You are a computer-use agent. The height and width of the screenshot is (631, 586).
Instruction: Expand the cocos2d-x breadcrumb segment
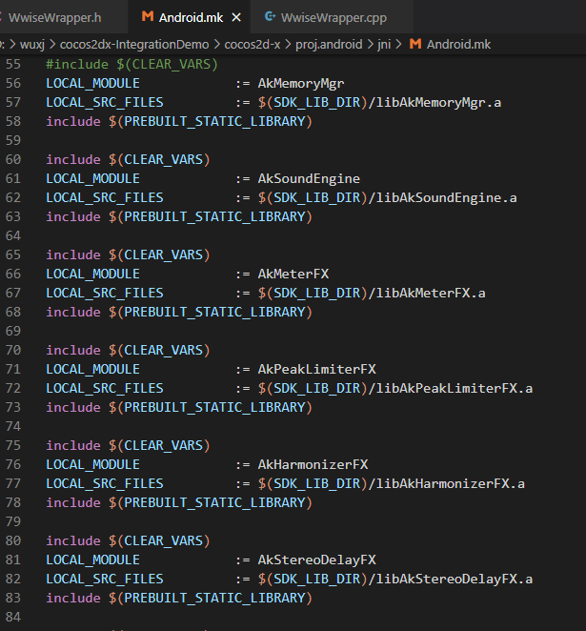click(255, 45)
